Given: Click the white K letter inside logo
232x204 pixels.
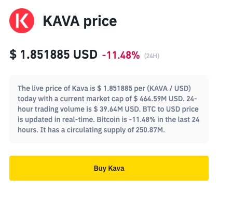Looking at the screenshot, I should pyautogui.click(x=22, y=21).
